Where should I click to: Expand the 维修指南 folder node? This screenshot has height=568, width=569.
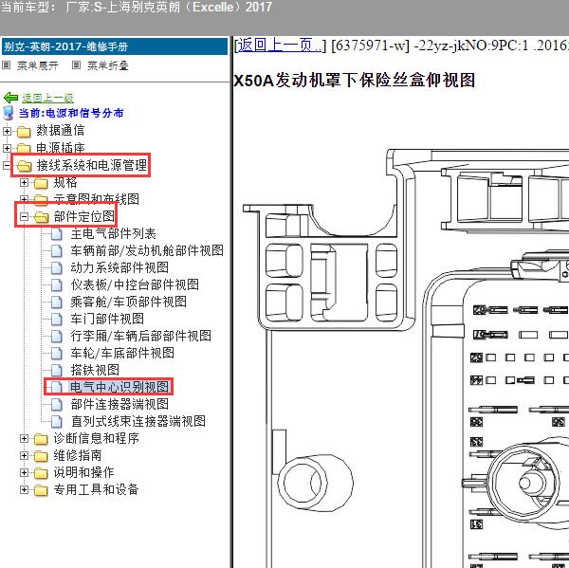(24, 455)
